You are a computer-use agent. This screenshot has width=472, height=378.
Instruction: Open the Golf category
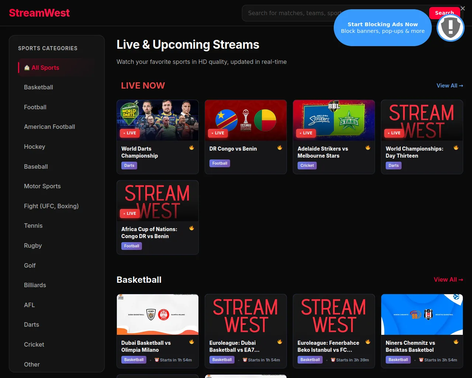[57, 265]
